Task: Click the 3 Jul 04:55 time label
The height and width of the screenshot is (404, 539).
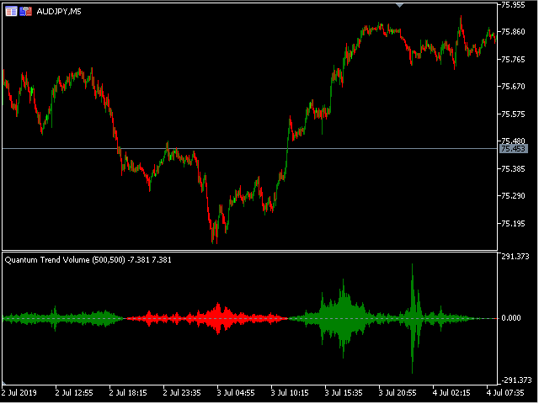Action: point(236,393)
